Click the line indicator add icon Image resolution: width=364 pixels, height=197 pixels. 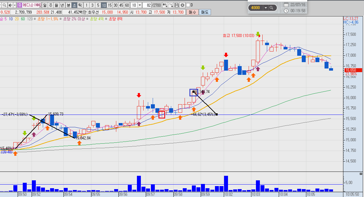(171, 5)
